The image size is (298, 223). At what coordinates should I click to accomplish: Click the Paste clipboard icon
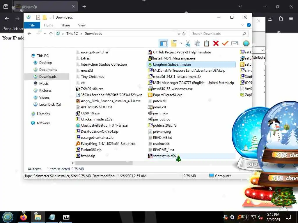point(206,44)
